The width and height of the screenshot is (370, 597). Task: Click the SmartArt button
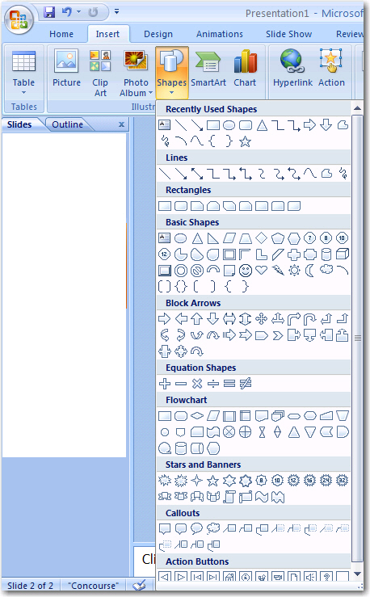pyautogui.click(x=208, y=68)
